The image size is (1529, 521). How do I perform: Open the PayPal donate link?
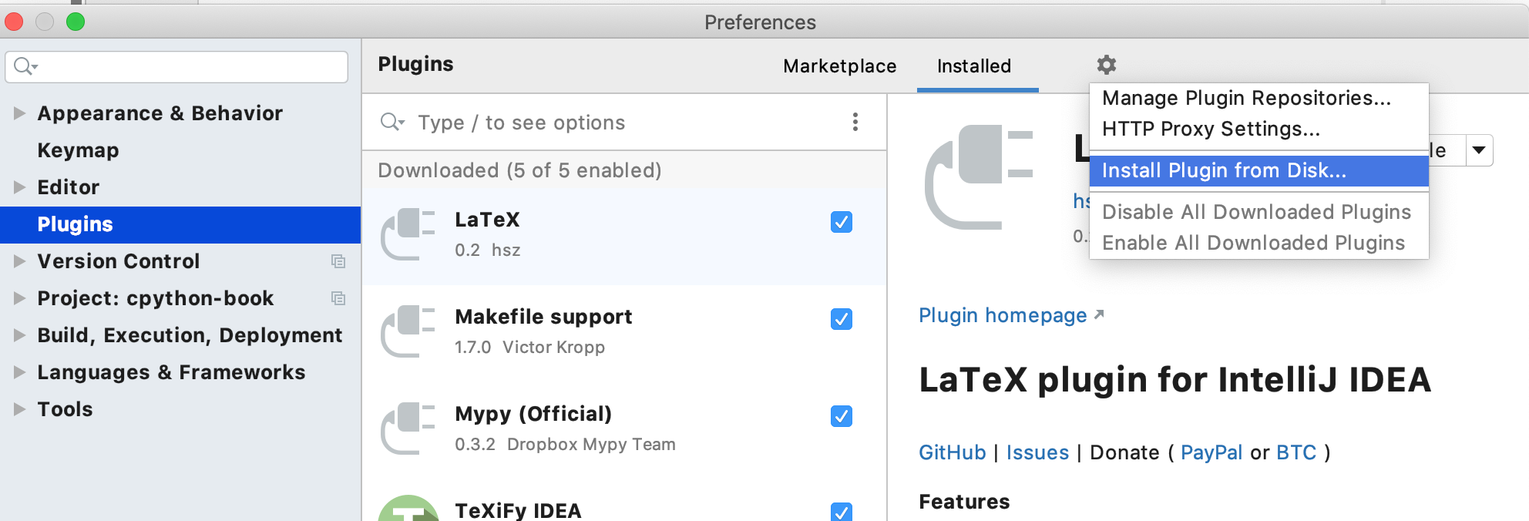tap(1211, 452)
